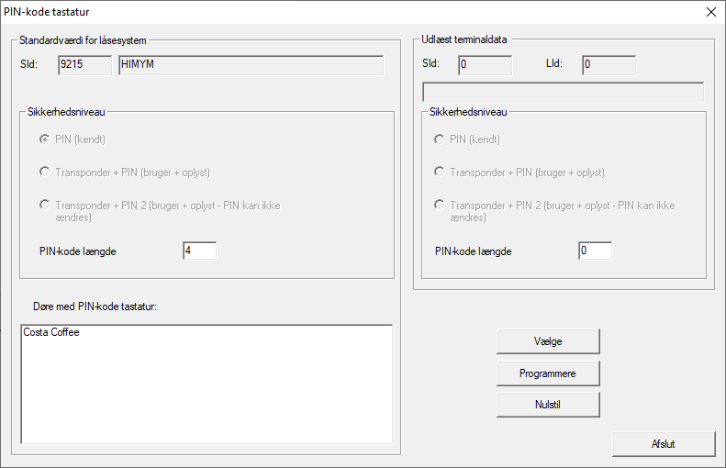Image resolution: width=726 pixels, height=468 pixels.
Task: Click the Programmere button
Action: point(547,373)
